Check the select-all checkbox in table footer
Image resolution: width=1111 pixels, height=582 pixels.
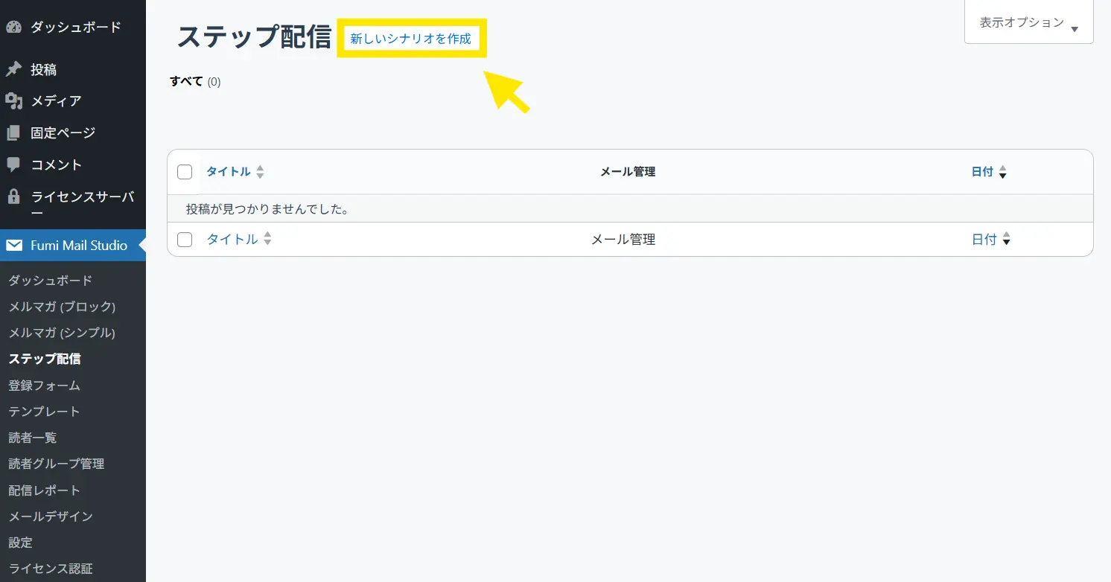point(185,240)
